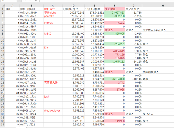This screenshot has width=174, height=128.
Task: Click the '变化数量' header cell
Action: (x=115, y=9)
